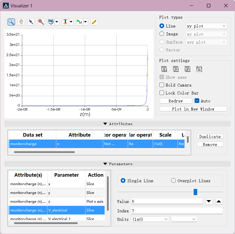Export plot with PNG icon
The width and height of the screenshot is (235, 234).
pos(51,22)
